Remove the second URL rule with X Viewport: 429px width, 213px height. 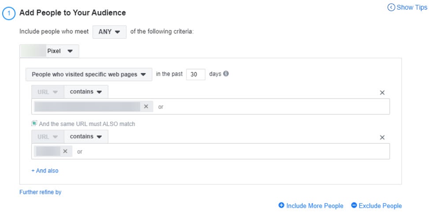pyautogui.click(x=382, y=138)
